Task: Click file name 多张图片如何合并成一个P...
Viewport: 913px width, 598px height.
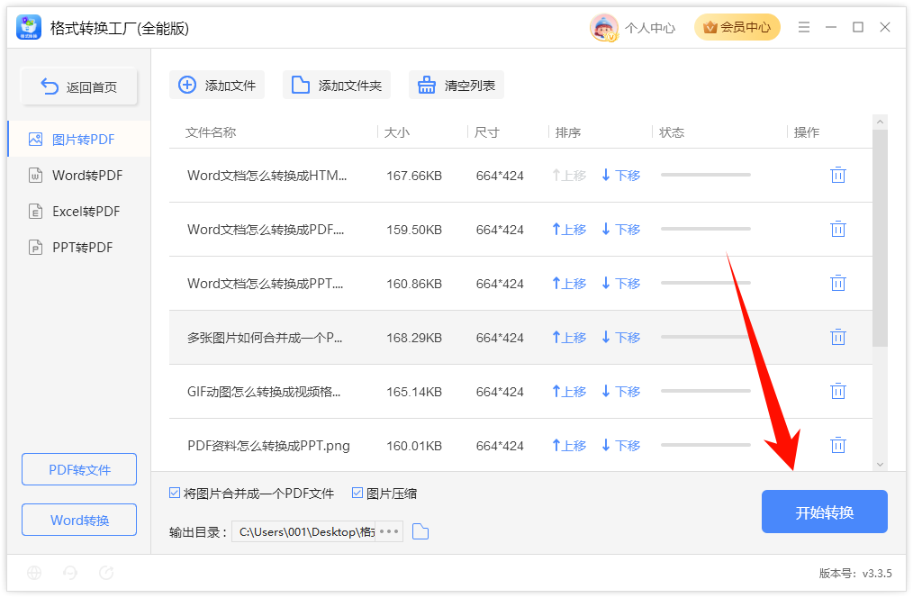Action: click(x=265, y=337)
